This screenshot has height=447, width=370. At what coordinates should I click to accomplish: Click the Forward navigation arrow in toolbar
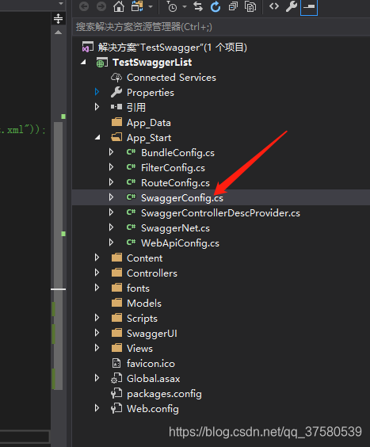[x=101, y=6]
